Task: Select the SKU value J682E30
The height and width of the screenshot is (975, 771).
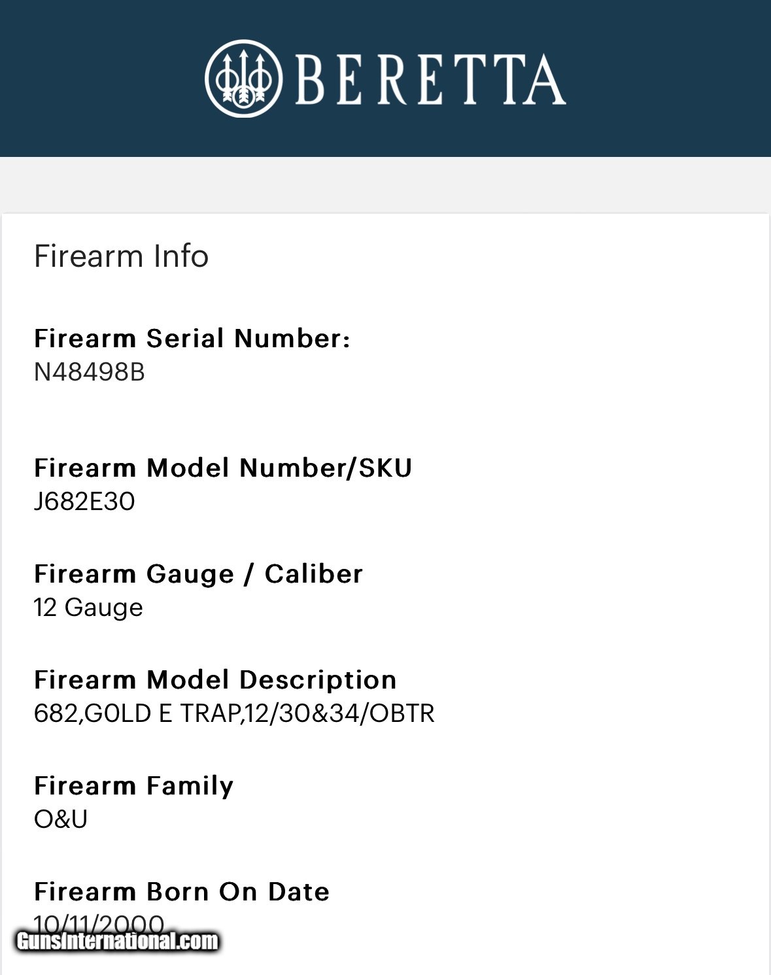Action: click(x=84, y=502)
